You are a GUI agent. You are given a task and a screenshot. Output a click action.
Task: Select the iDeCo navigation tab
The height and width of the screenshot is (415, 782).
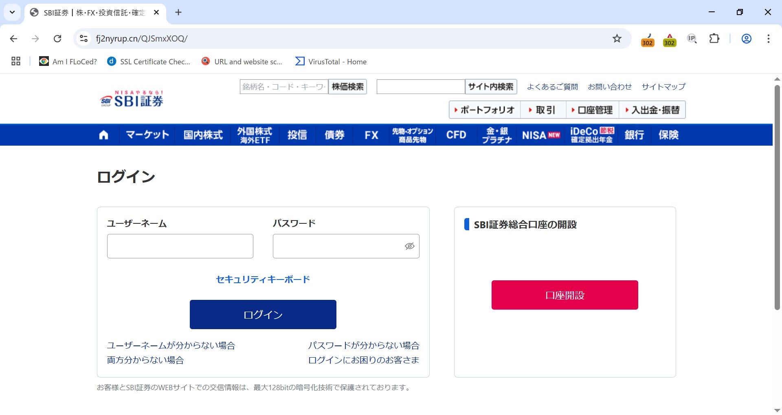pos(592,135)
